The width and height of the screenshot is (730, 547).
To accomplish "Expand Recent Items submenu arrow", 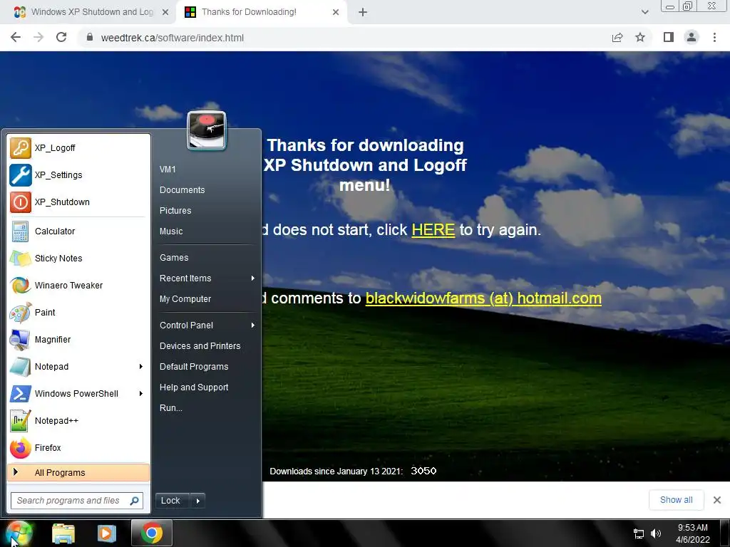I will pos(253,278).
